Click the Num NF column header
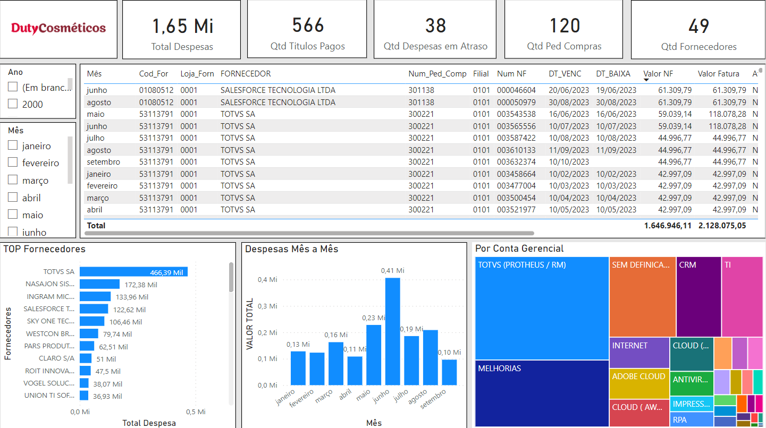The image size is (766, 428). [x=512, y=74]
